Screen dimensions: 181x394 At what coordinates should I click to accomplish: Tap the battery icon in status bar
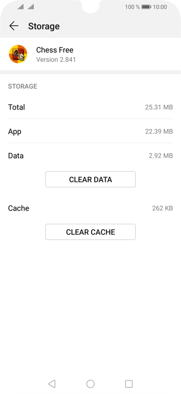tap(146, 7)
